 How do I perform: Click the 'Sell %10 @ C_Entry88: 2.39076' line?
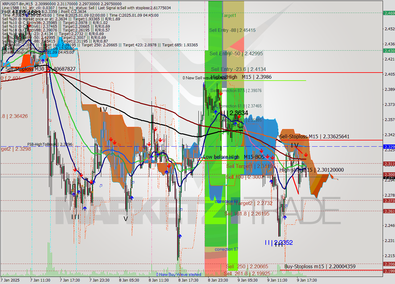click(56, 30)
